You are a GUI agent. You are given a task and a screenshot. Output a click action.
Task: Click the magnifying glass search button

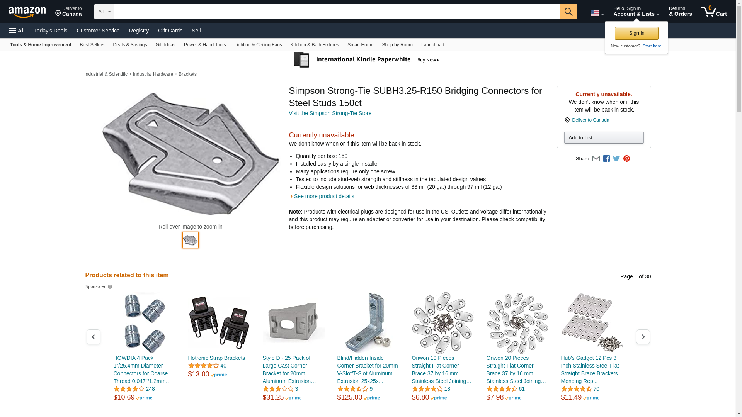click(x=568, y=12)
